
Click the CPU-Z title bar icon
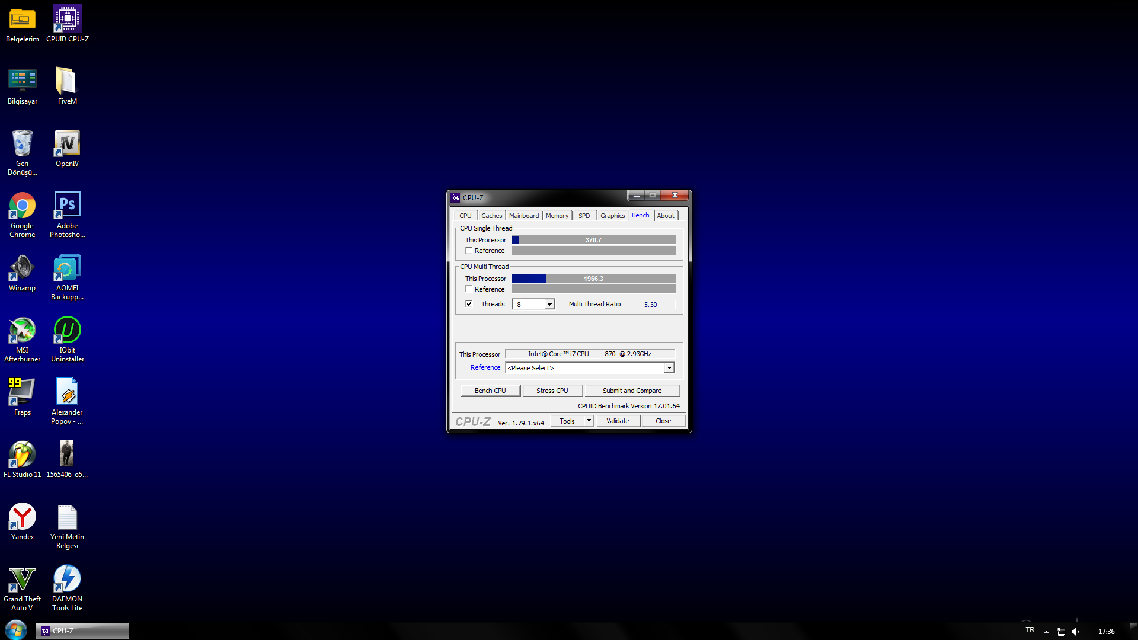coord(455,198)
